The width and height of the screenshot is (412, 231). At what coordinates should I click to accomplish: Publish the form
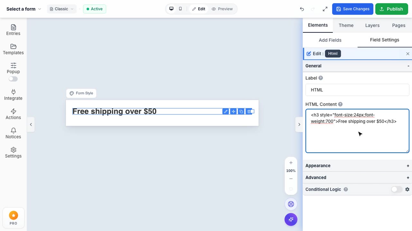click(392, 9)
